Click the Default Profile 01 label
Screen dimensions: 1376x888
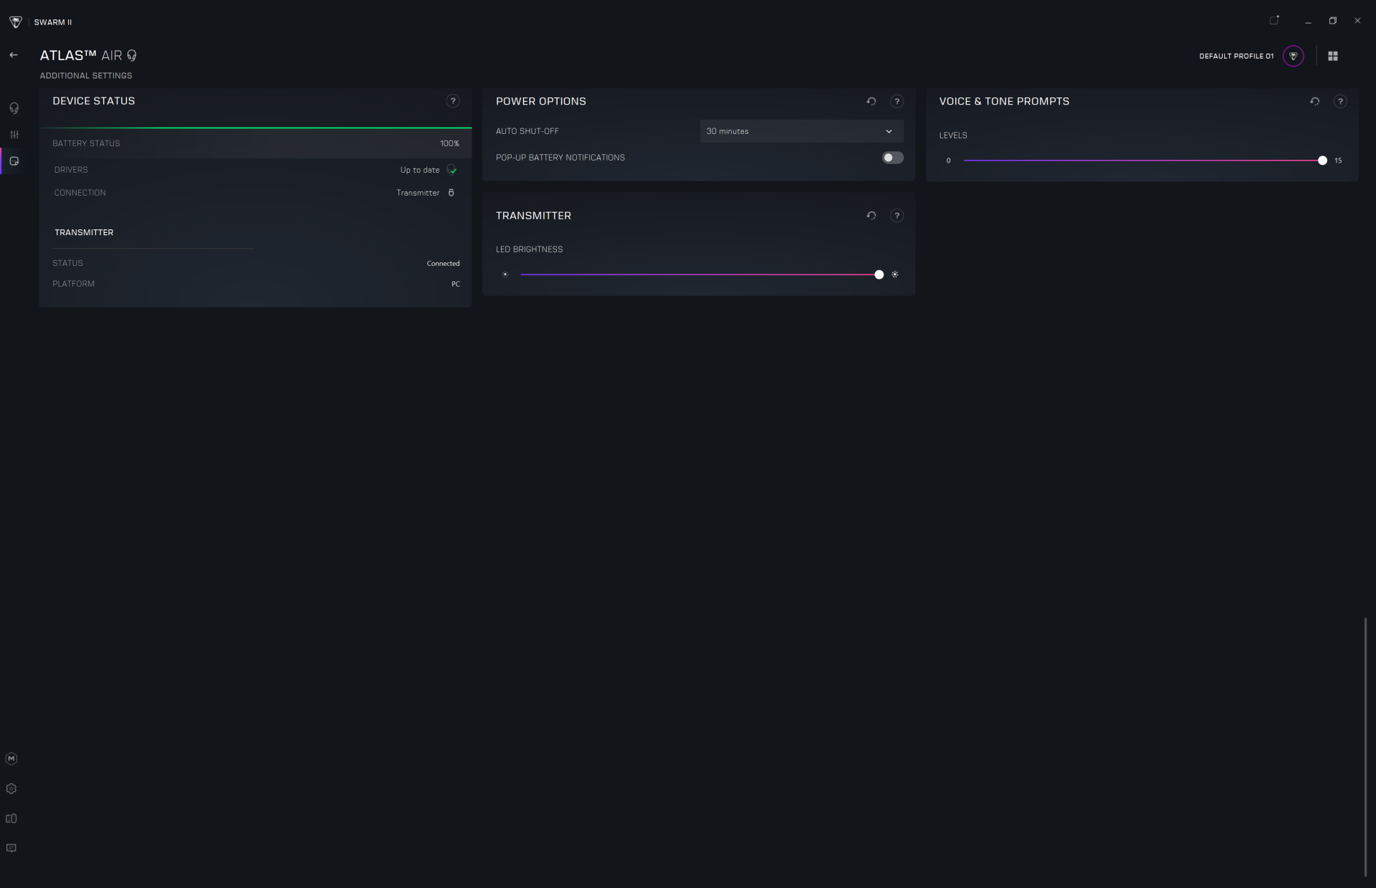tap(1236, 56)
